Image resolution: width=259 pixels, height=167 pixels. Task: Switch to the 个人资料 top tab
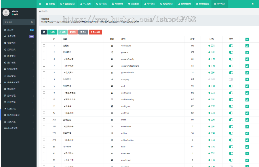(x=85, y=4)
